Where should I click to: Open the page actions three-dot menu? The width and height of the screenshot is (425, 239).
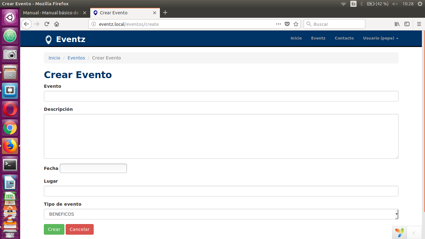pyautogui.click(x=278, y=24)
